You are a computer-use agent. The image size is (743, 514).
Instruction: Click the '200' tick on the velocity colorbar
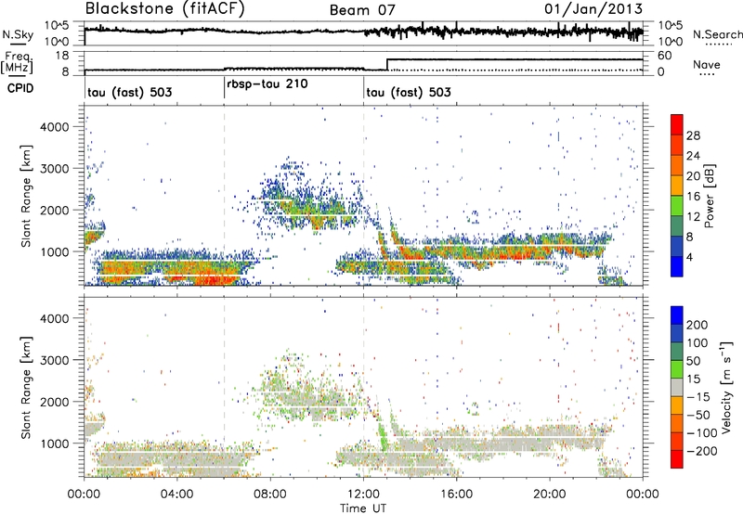[x=697, y=325]
